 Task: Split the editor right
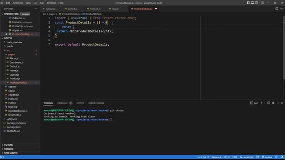click(277, 8)
